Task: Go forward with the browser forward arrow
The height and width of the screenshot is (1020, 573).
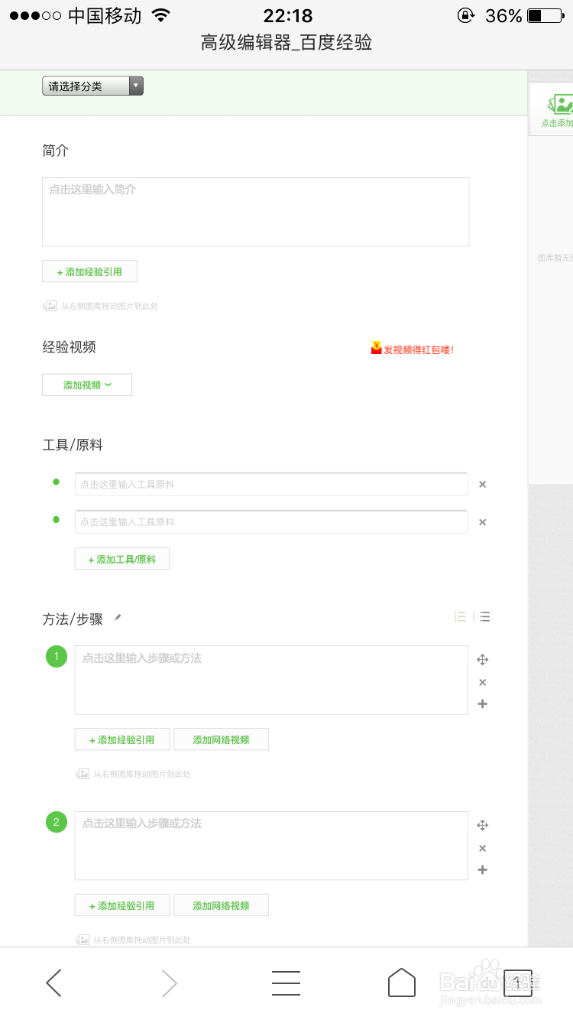Action: point(170,983)
